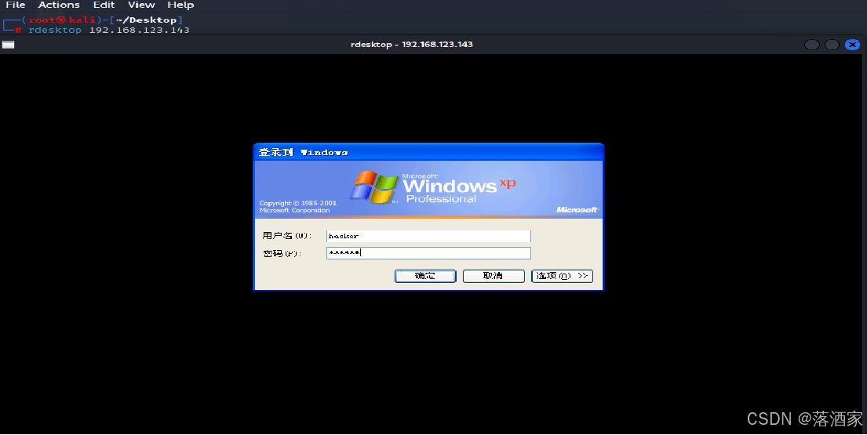This screenshot has height=435, width=867.
Task: Click the rdesktop window menu icon
Action: [x=9, y=45]
